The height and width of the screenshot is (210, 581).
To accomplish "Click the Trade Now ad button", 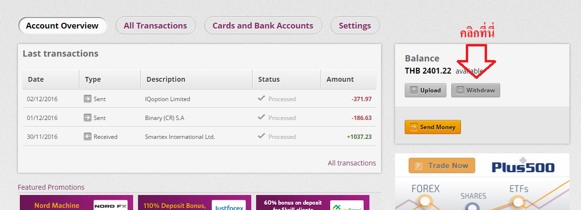I will pyautogui.click(x=442, y=165).
